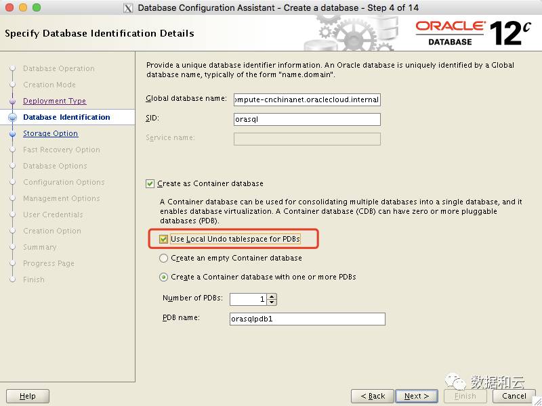The height and width of the screenshot is (406, 542).
Task: Enable the Create as Container database checkbox
Action: 150,183
